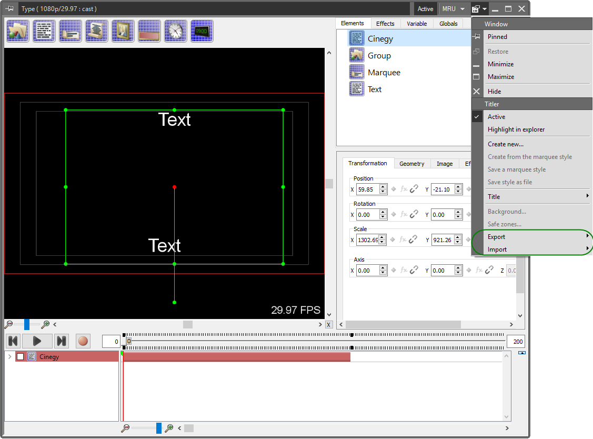Switch to the Variable tab
Image resolution: width=593 pixels, height=439 pixels.
click(417, 24)
